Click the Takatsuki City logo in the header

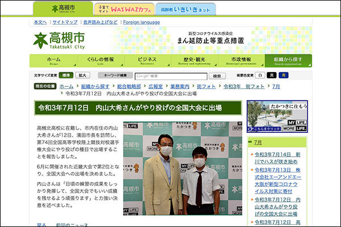pos(59,41)
